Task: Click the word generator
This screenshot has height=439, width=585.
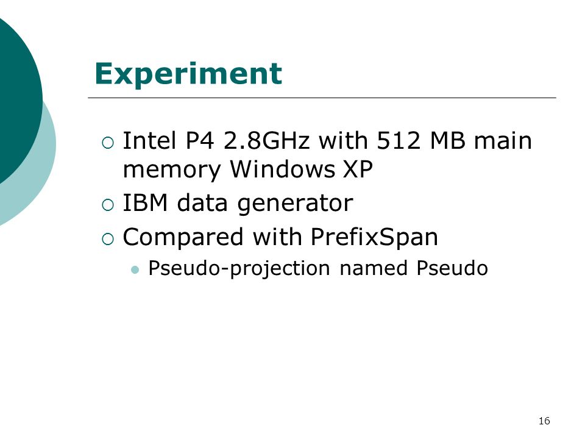Action: [x=295, y=205]
